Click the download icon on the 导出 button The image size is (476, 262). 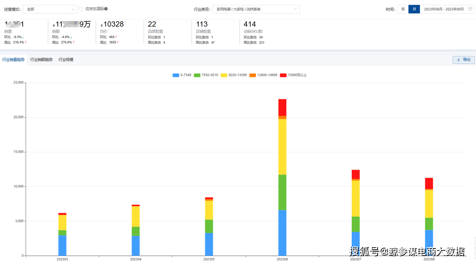pyautogui.click(x=459, y=60)
